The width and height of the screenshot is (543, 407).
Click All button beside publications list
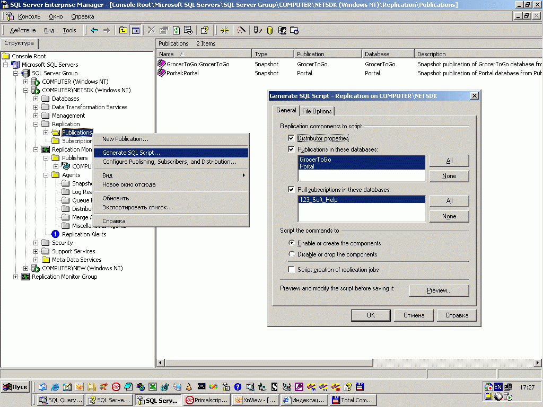449,161
